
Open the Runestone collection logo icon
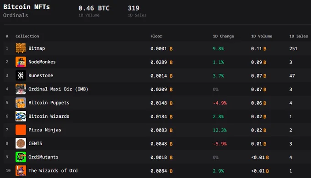[x=21, y=75]
